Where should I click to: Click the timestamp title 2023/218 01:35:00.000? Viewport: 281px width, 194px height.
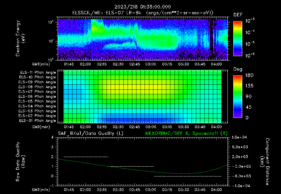pos(143,7)
